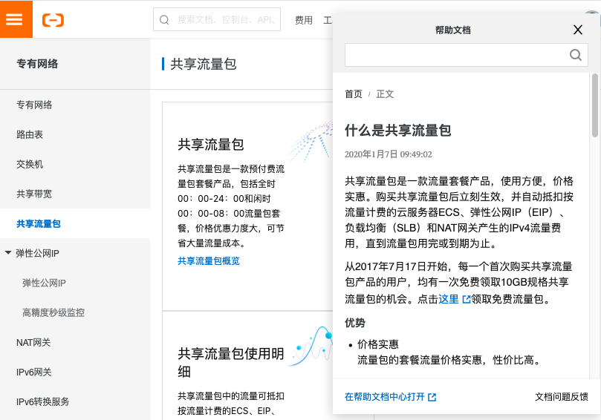Click into the help document search field
Screen dimensions: 601x420
[455, 55]
